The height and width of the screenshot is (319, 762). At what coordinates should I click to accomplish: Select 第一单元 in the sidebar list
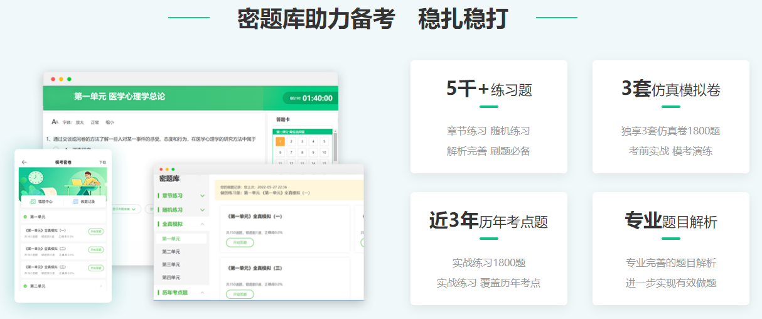coord(171,239)
